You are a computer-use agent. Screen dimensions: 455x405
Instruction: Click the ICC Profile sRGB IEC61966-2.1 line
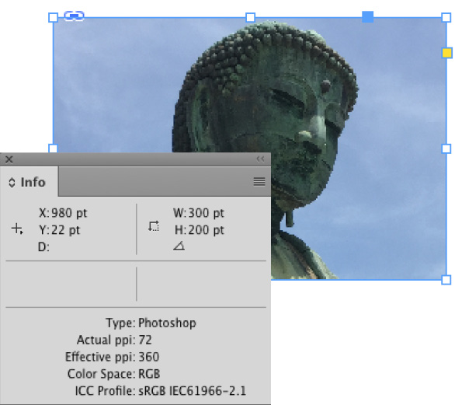[x=161, y=391]
